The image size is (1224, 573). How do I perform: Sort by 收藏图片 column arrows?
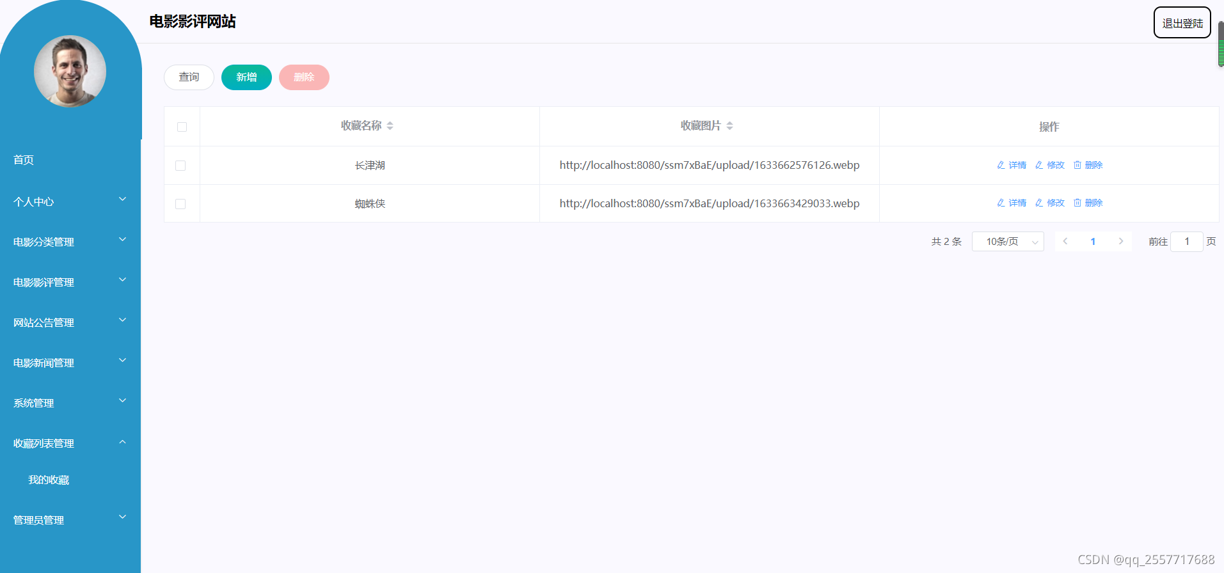tap(729, 126)
